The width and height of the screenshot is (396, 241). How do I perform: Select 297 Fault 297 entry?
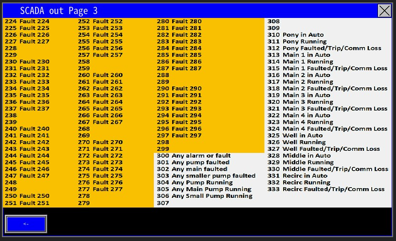(179, 135)
